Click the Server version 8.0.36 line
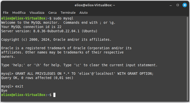The height and width of the screenshot is (103, 190). (49, 31)
